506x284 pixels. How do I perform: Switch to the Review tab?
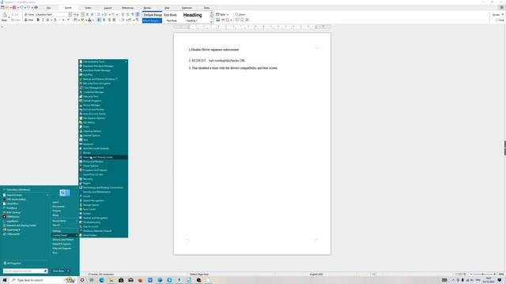coord(147,8)
